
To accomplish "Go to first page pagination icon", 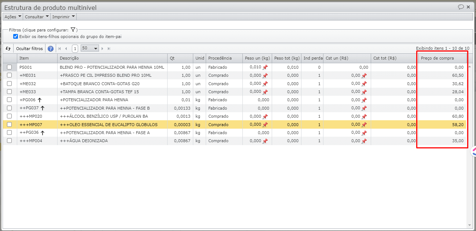I will pos(60,49).
